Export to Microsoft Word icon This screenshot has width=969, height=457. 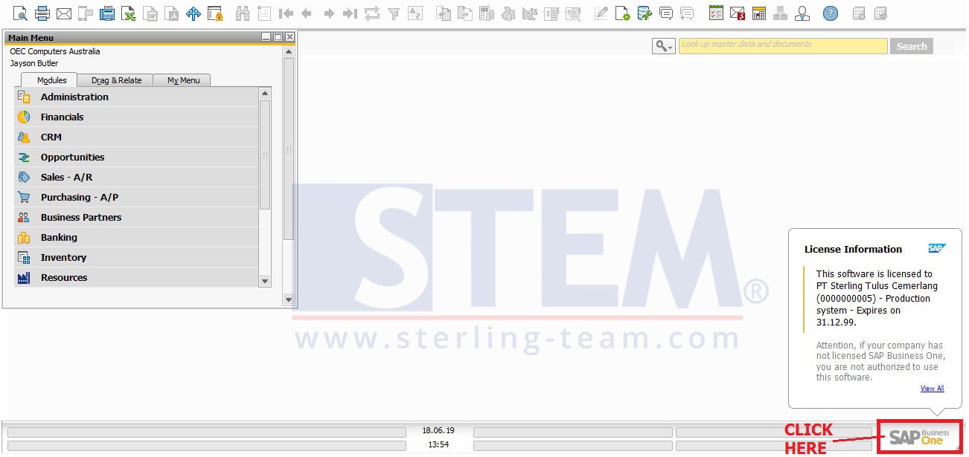(150, 13)
